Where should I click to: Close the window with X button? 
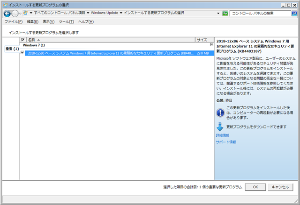[295, 5]
